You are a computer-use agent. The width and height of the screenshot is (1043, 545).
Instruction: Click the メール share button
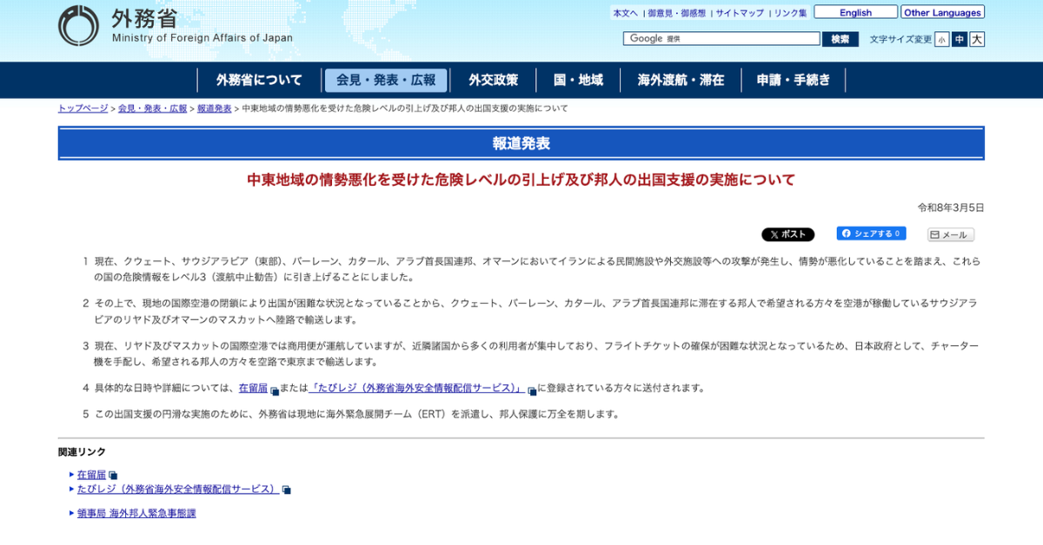tap(950, 235)
